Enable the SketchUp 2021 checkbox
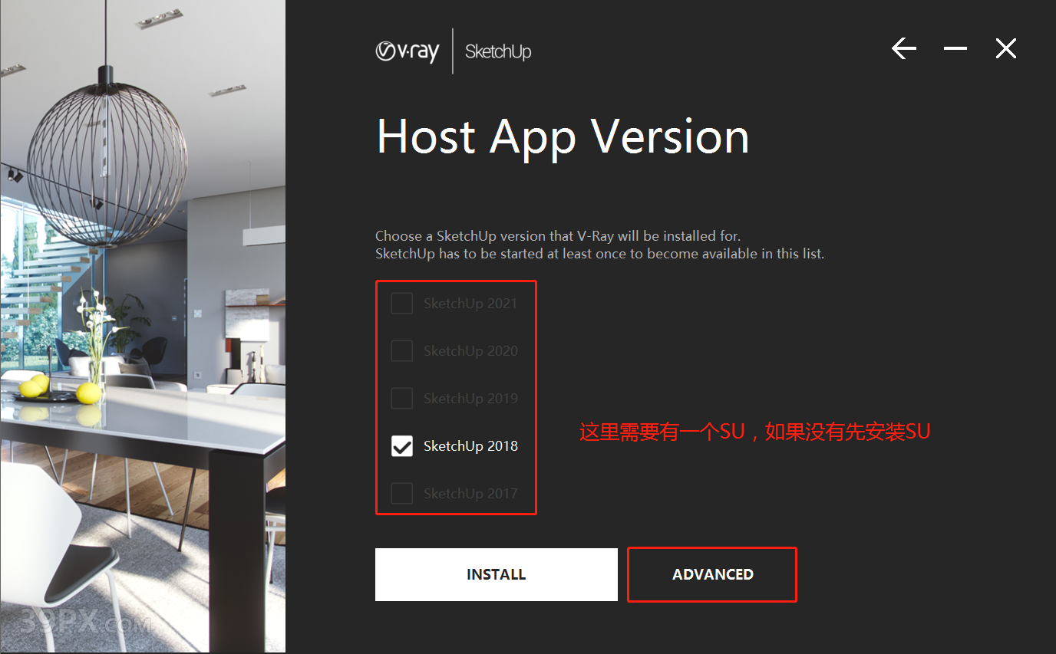This screenshot has height=654, width=1056. click(402, 304)
